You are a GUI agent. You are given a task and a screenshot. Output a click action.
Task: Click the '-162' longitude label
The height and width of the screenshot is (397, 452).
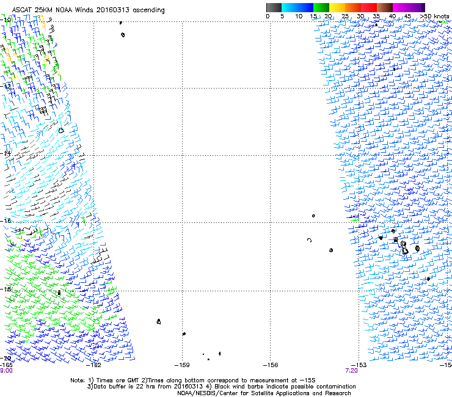coord(93,365)
